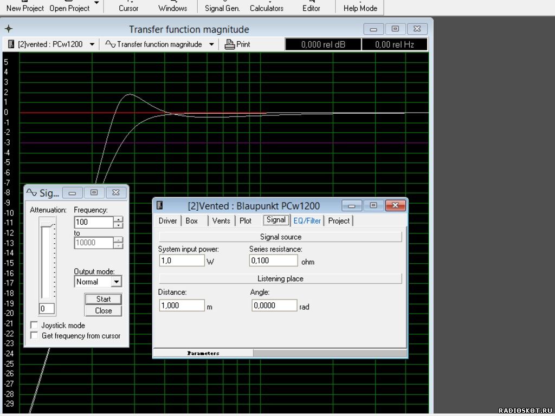Maximize the Sig... generator window
Image resolution: width=555 pixels, height=416 pixels.
tap(94, 192)
